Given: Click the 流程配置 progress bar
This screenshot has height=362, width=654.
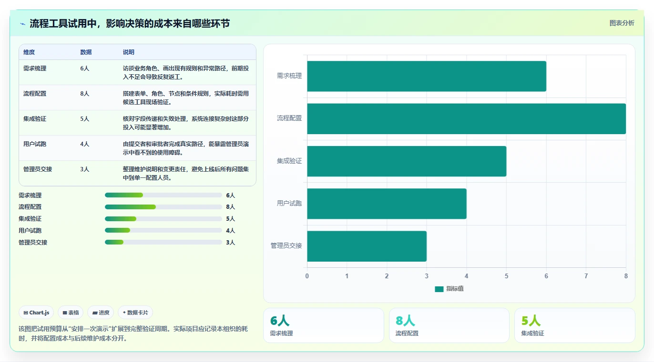Looking at the screenshot, I should point(163,207).
